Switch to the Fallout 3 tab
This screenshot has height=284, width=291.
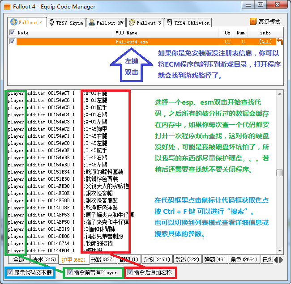(145, 23)
